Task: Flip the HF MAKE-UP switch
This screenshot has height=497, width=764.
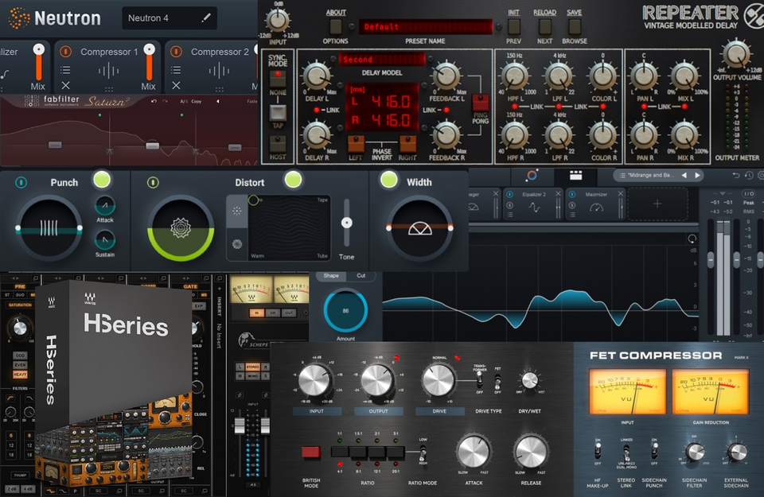Action: point(598,451)
